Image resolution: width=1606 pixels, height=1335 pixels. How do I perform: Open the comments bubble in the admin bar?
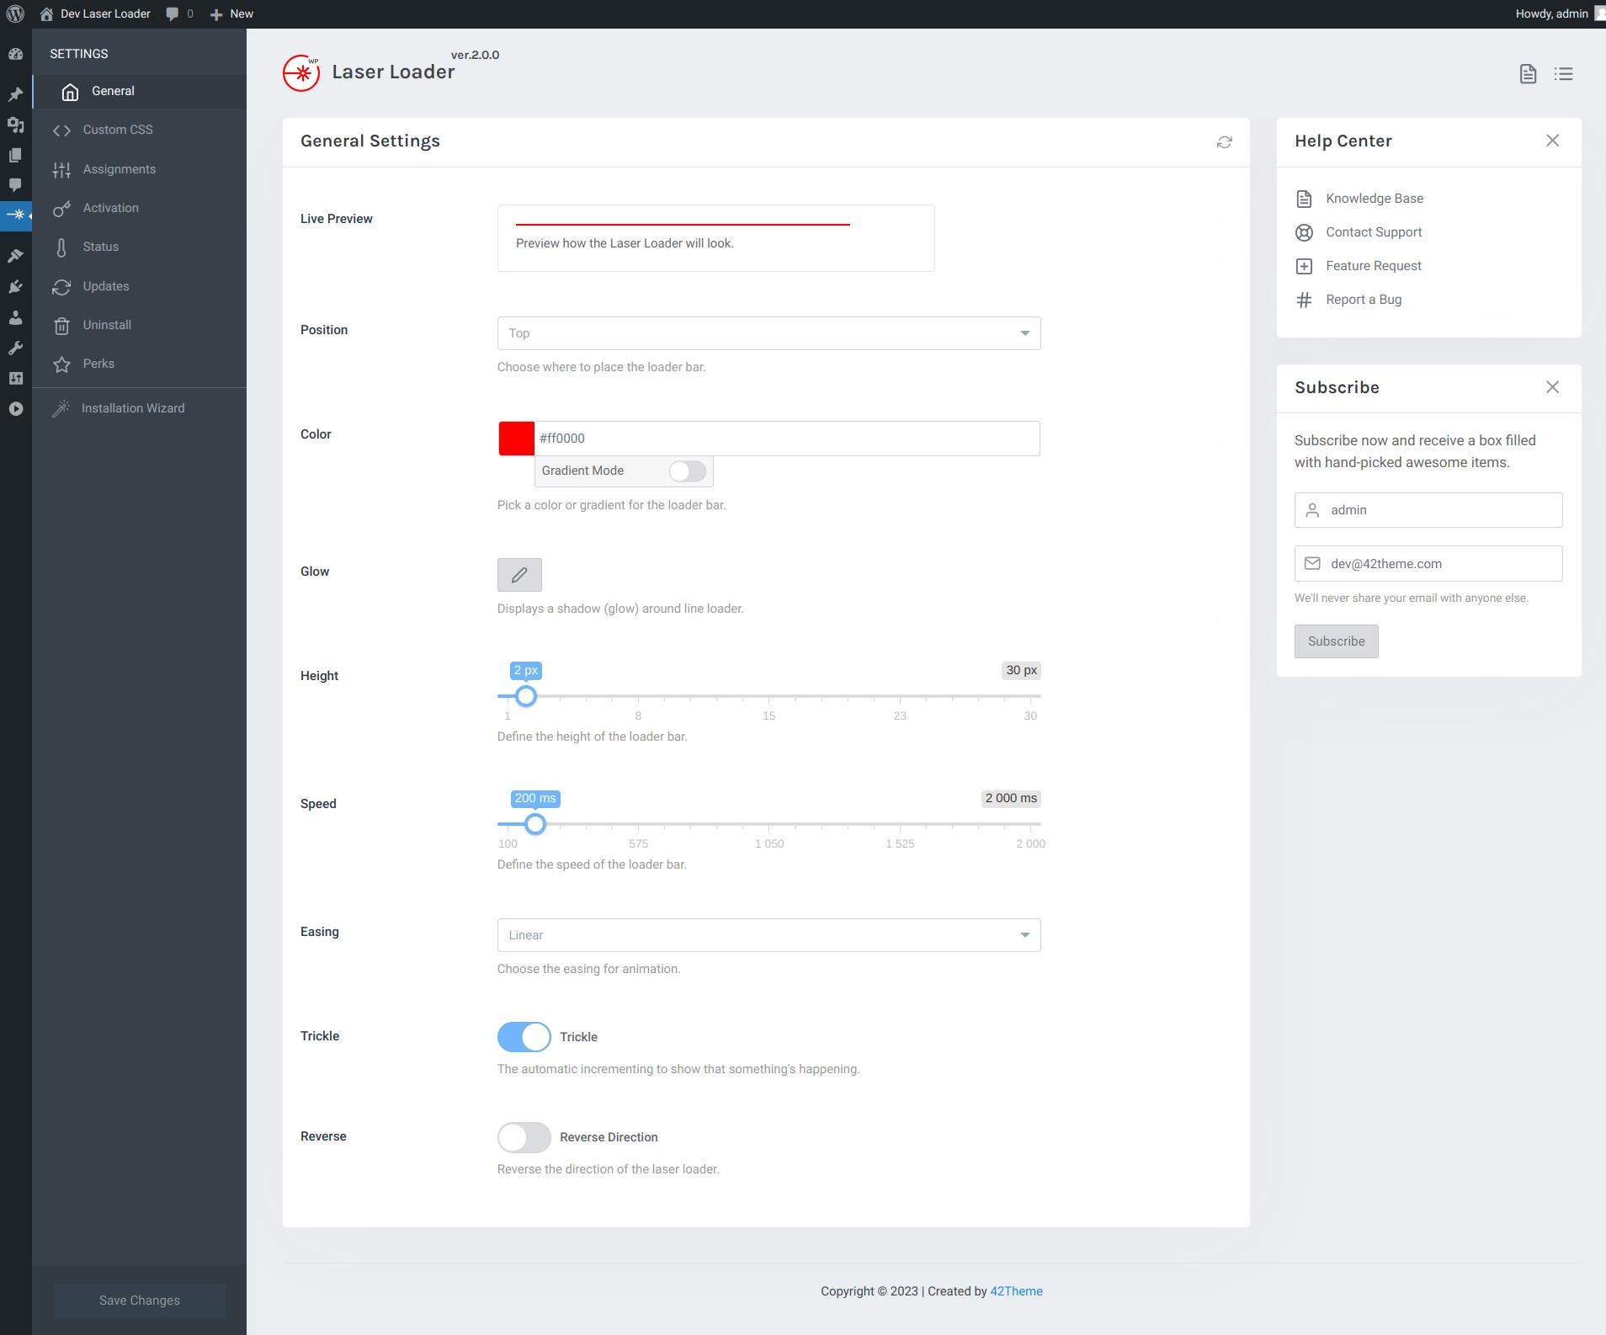179,13
